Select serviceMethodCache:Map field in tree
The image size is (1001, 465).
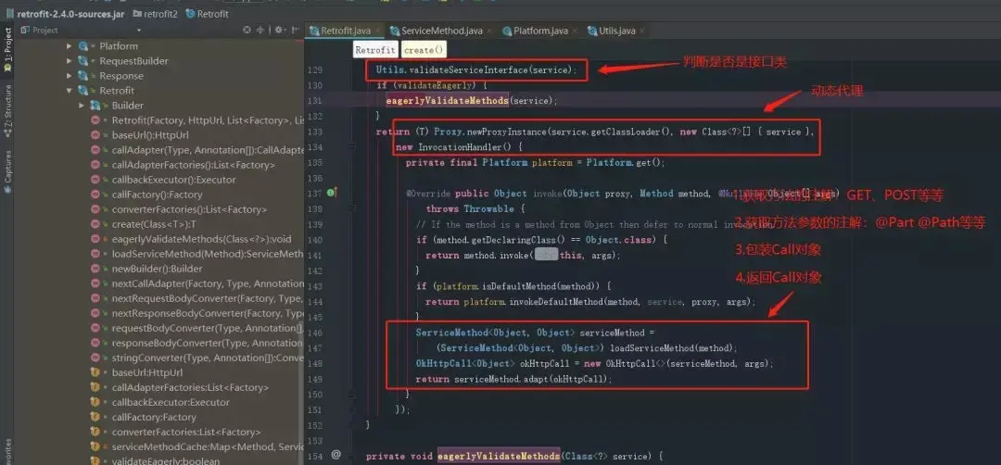pos(208,446)
